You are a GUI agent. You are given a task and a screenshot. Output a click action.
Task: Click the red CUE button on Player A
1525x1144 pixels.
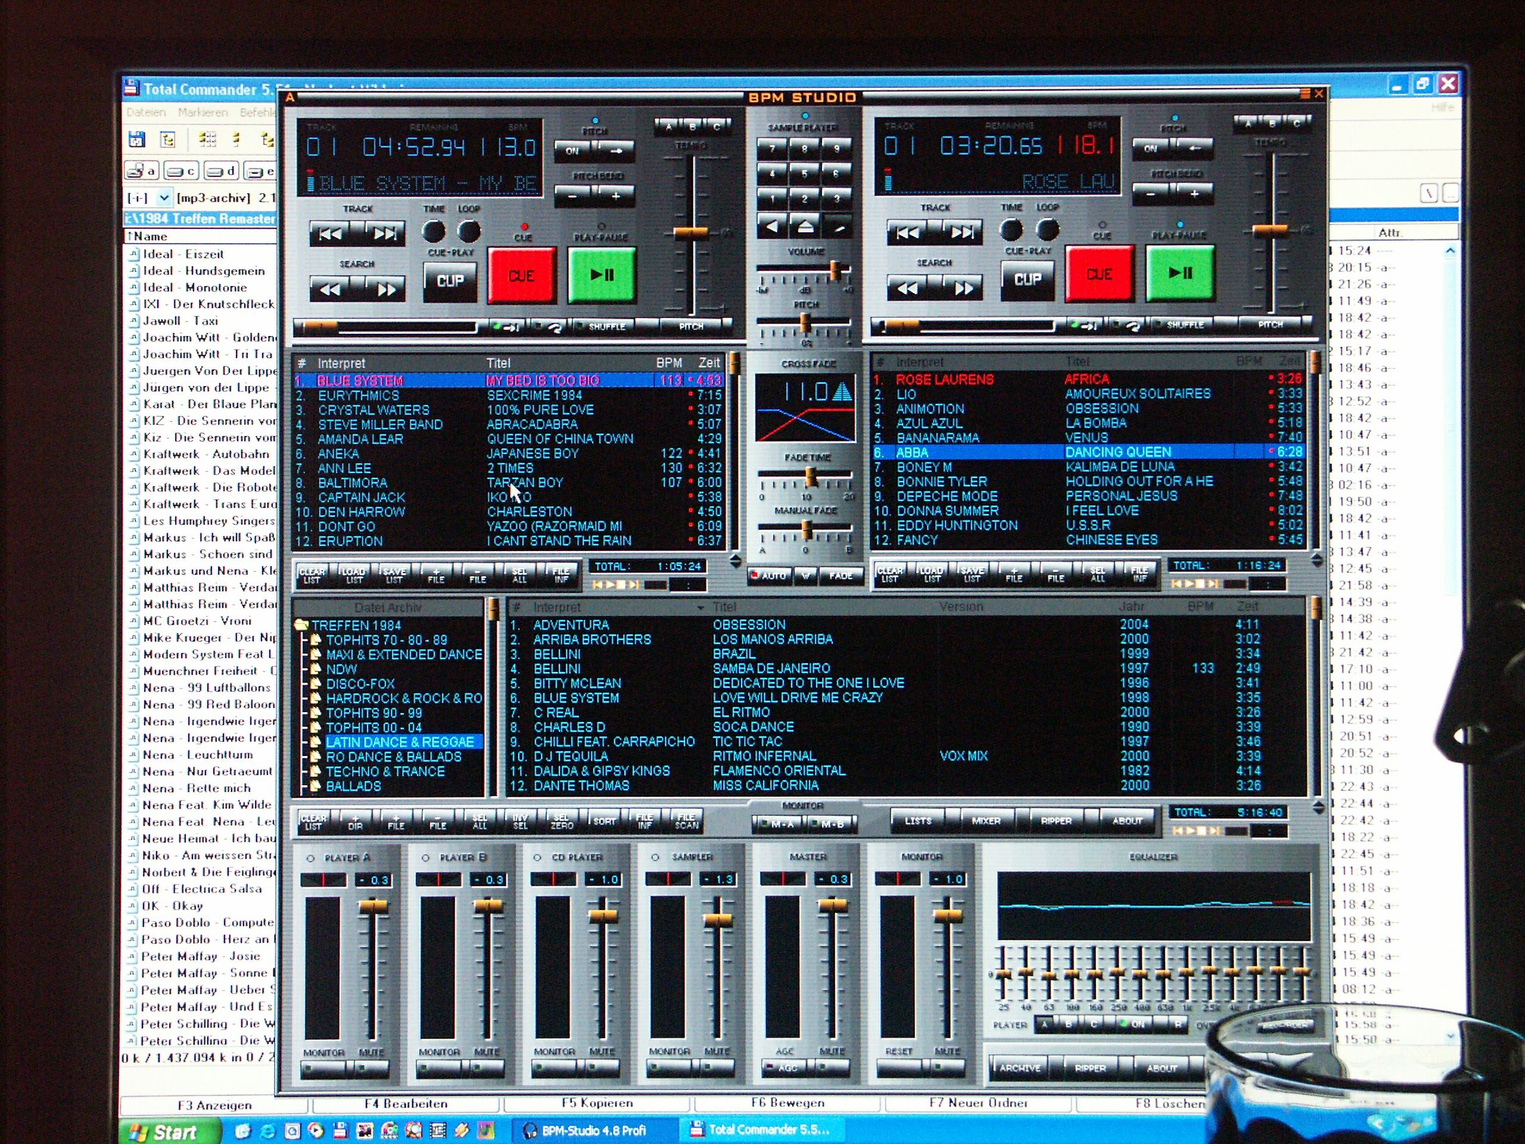pyautogui.click(x=521, y=275)
